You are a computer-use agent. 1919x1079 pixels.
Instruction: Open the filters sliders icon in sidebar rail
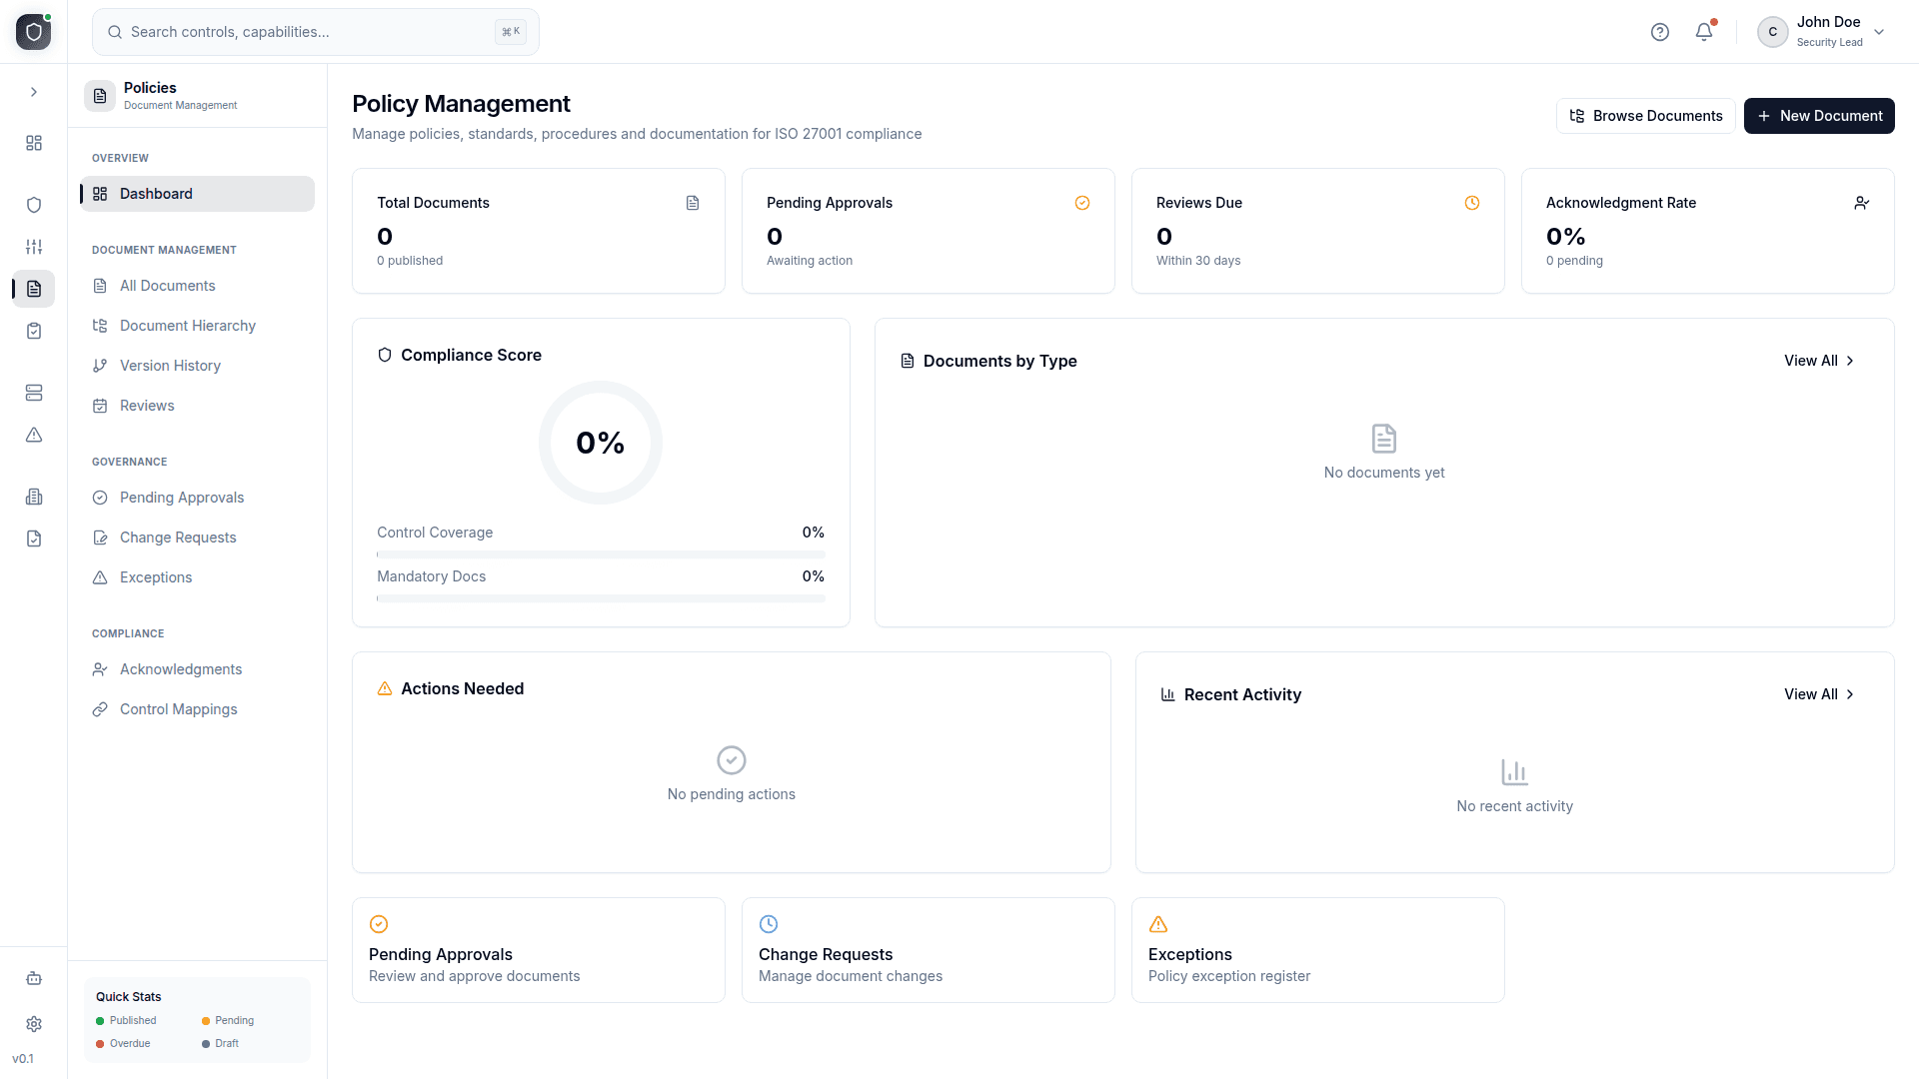[33, 247]
